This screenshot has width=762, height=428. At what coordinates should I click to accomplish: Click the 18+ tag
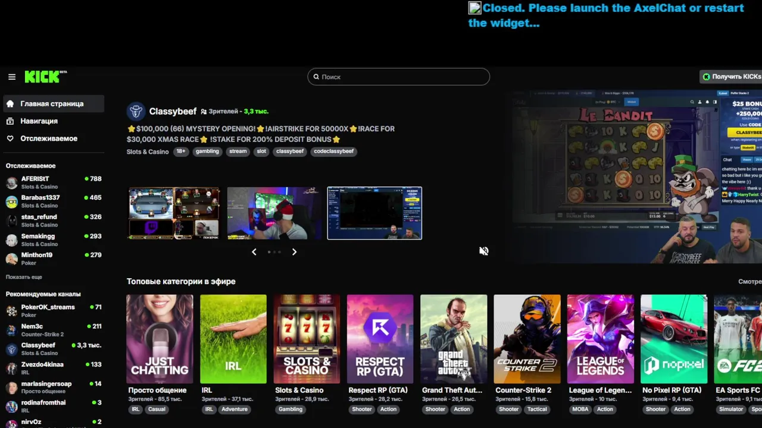click(181, 152)
